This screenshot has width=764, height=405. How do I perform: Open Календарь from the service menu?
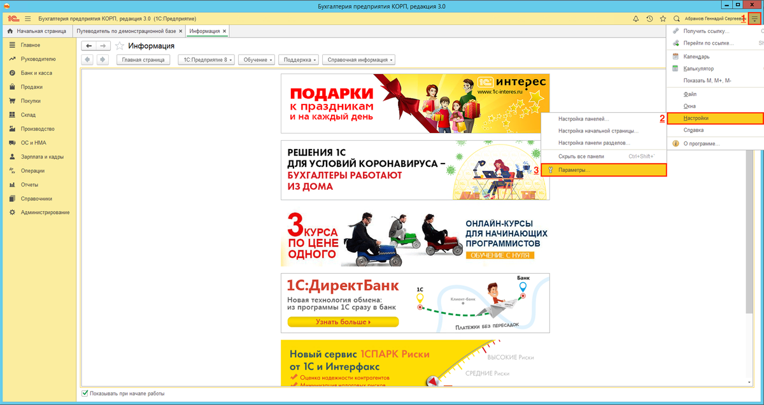tap(715, 57)
